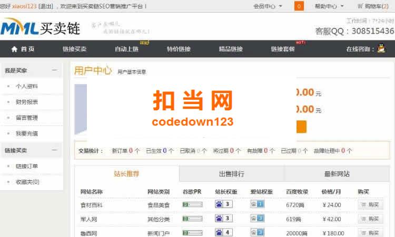395x237 pixels.
Task: Click the 6720篇 Baidu index cell
Action: (x=295, y=205)
